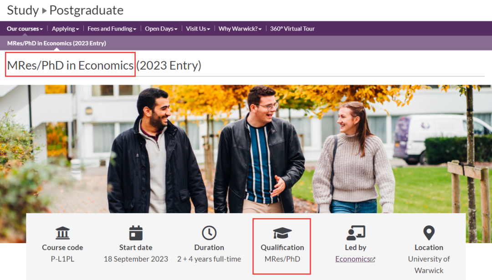The width and height of the screenshot is (492, 280).
Task: Open the Why Warwick? dropdown
Action: 240,29
